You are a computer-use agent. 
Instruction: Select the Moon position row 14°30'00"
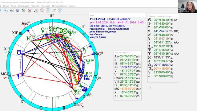tap(163, 24)
